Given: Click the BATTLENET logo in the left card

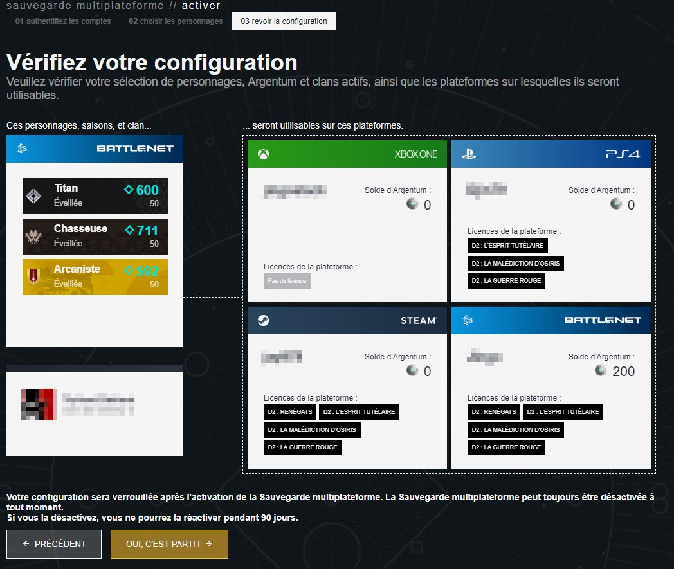Looking at the screenshot, I should pos(135,149).
